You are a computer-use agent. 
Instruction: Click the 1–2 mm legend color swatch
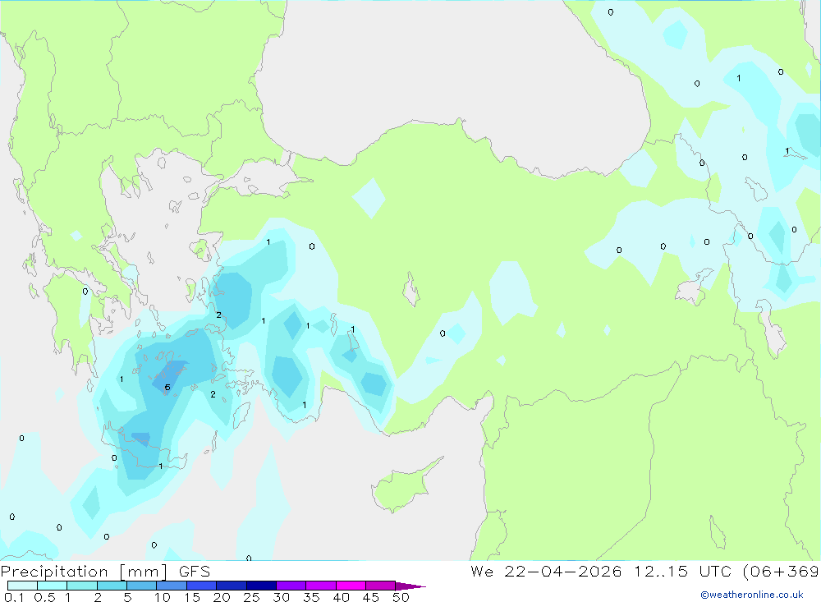pos(81,586)
